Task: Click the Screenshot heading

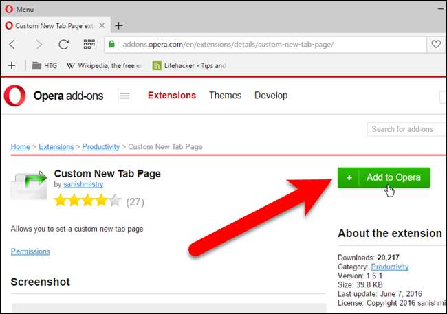Action: [40, 282]
